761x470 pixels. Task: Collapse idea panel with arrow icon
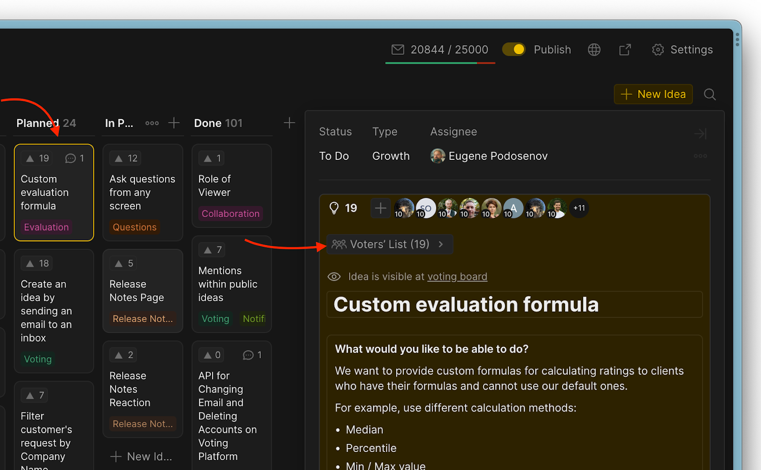[700, 134]
